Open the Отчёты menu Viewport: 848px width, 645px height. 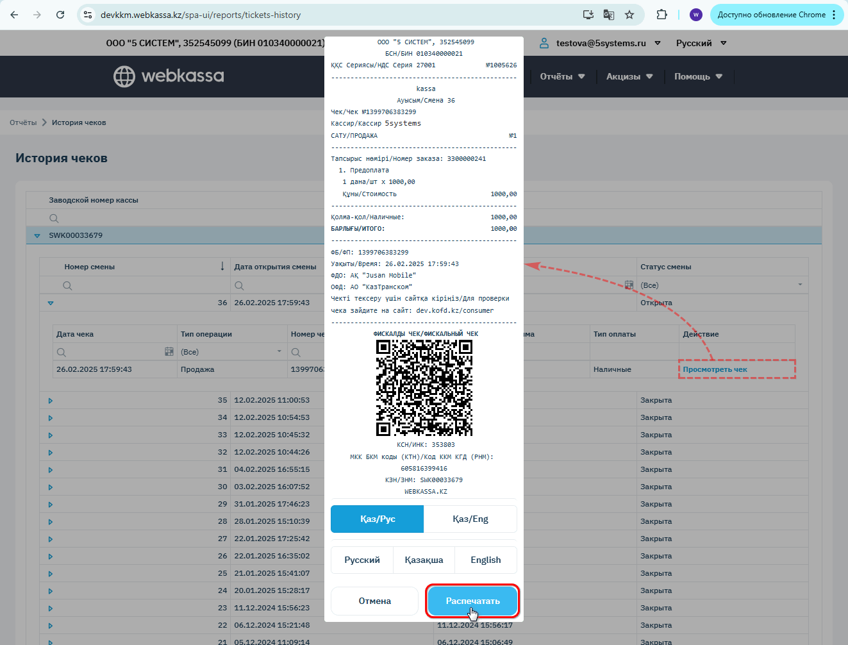click(x=561, y=76)
